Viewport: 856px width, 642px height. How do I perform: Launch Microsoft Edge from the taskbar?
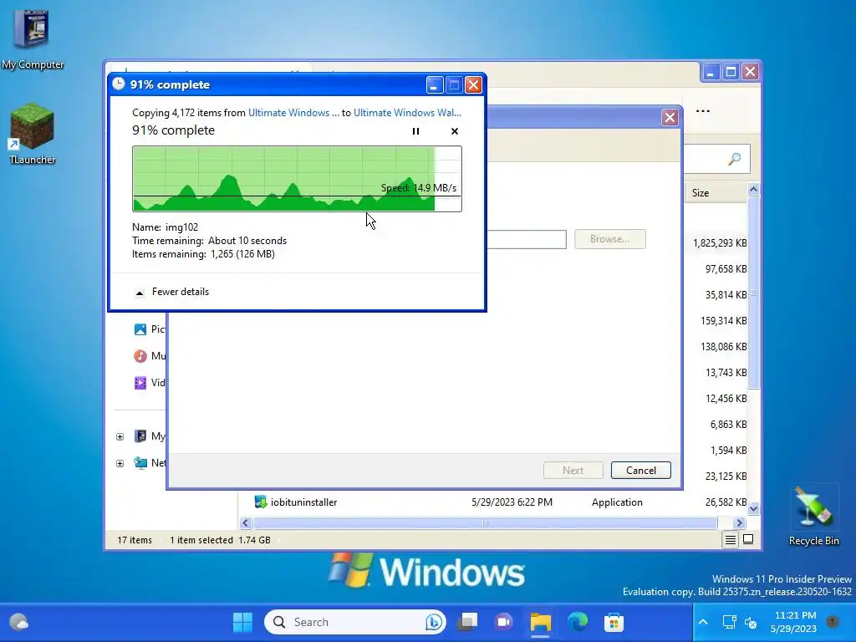[578, 622]
